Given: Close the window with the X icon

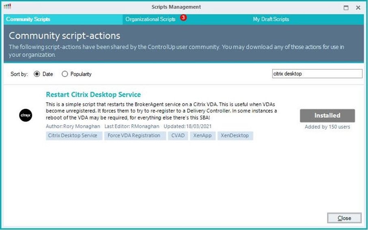Looking at the screenshot, I should (x=358, y=8).
